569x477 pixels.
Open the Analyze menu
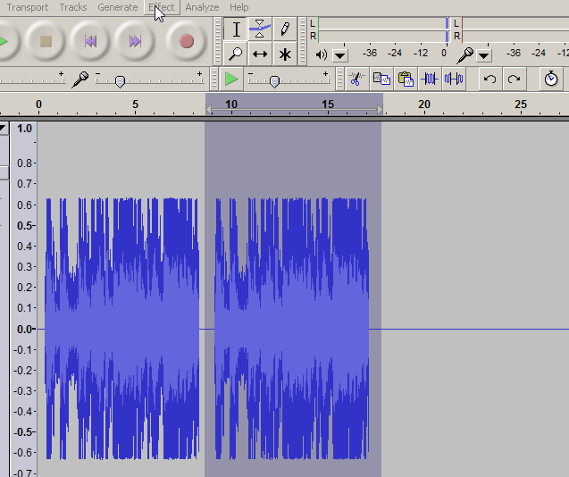coord(202,7)
